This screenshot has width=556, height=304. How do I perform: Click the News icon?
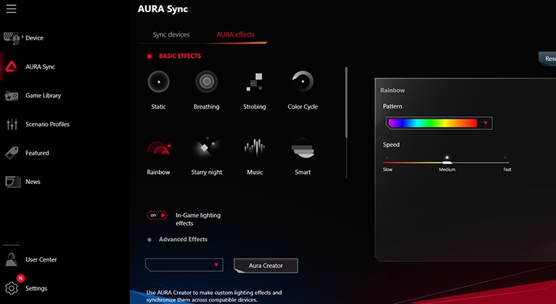[12, 182]
